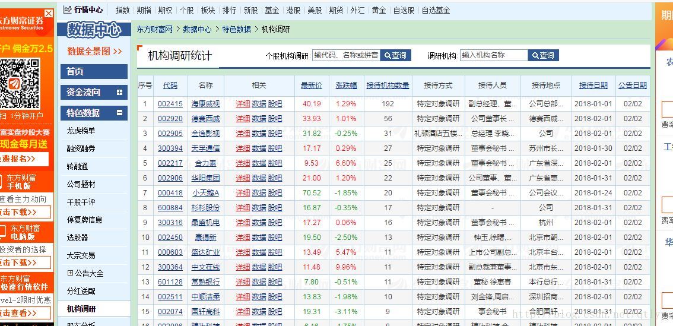Open the 自选股 menu item
Viewport: 673px width, 326px height.
tap(404, 10)
